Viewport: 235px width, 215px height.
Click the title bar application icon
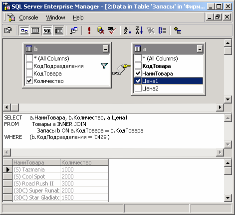(7, 6)
